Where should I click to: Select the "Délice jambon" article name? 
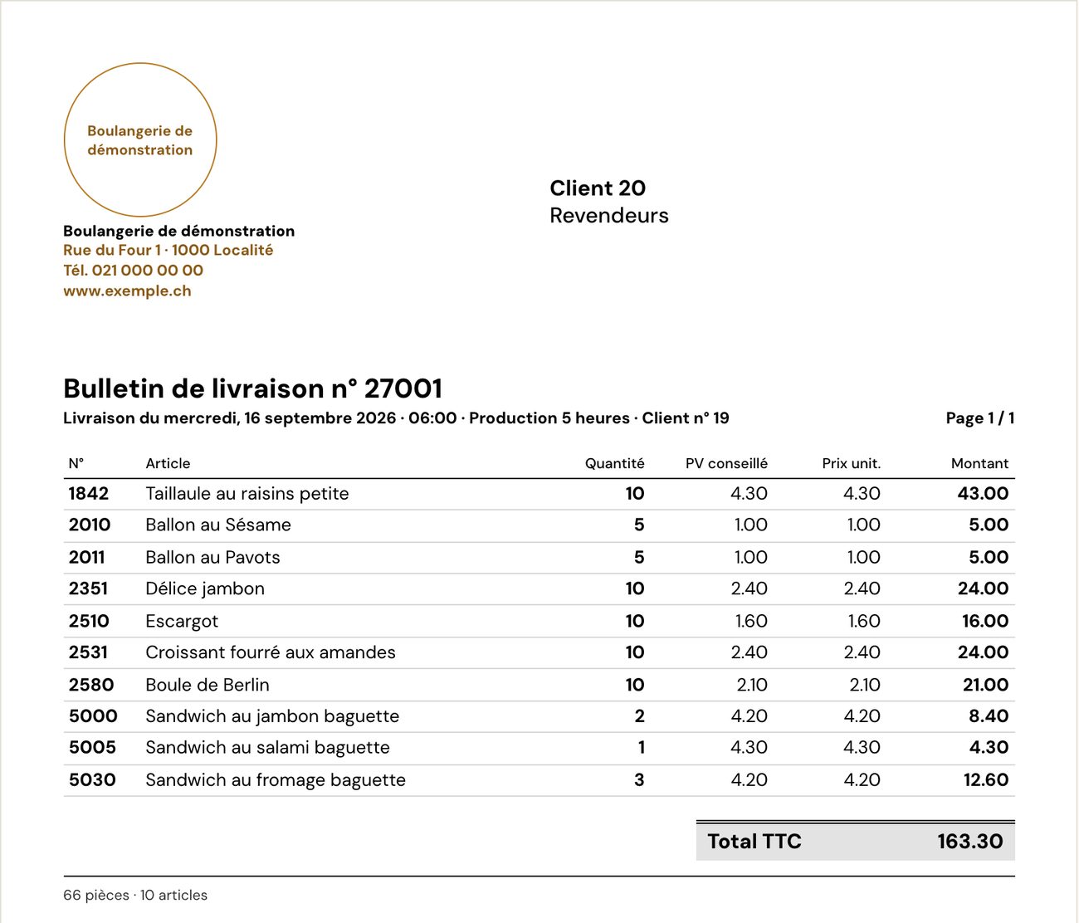click(205, 588)
